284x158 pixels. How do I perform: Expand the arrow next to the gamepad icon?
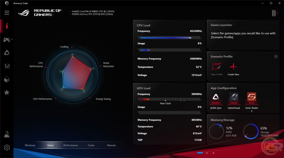(12, 39)
